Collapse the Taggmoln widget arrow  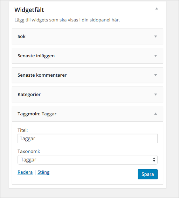point(156,114)
